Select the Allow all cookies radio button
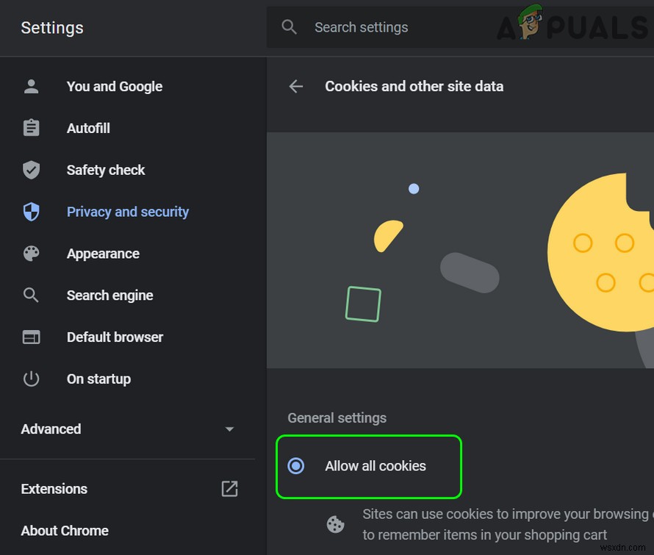The image size is (654, 555). (296, 466)
